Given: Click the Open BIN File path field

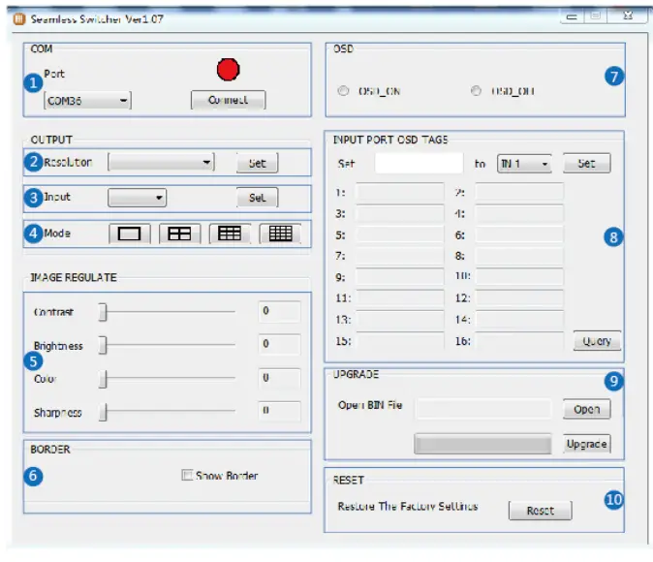Looking at the screenshot, I should point(483,409).
